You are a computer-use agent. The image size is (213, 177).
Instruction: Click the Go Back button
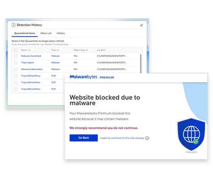(x=83, y=138)
